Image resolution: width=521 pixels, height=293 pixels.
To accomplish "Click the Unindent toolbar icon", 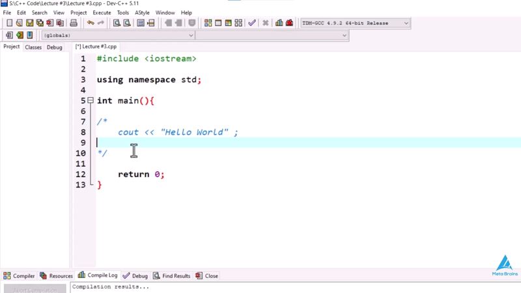I will [178, 23].
